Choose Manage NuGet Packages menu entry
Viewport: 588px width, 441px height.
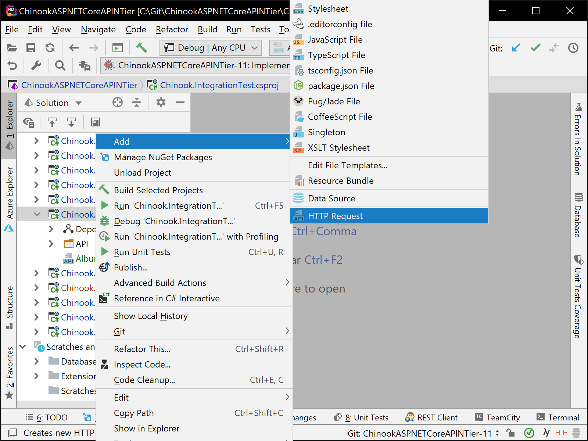click(x=163, y=157)
